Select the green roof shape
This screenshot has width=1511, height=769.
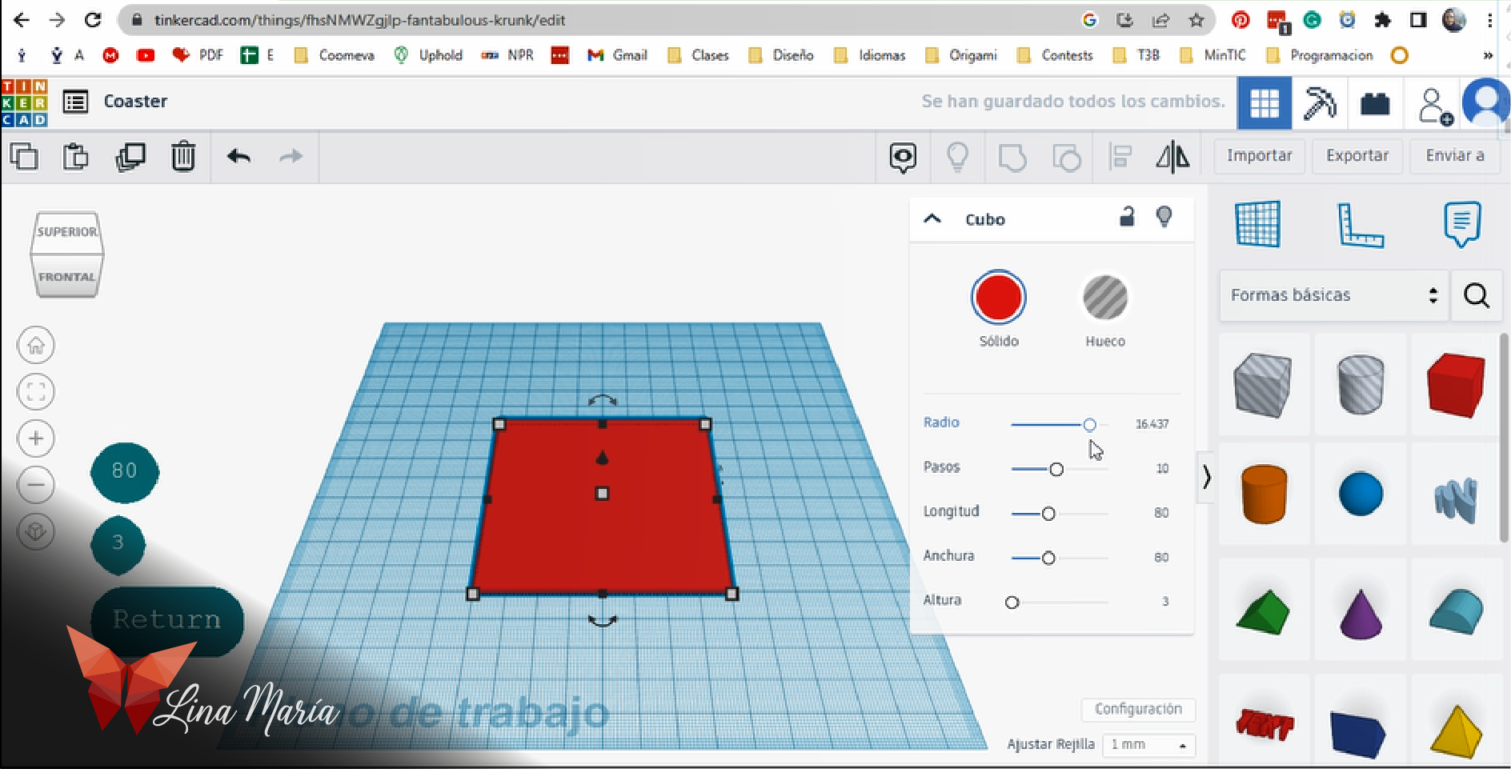tap(1263, 612)
